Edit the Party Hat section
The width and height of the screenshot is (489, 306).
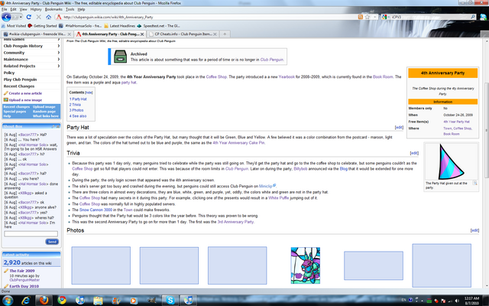click(x=399, y=128)
